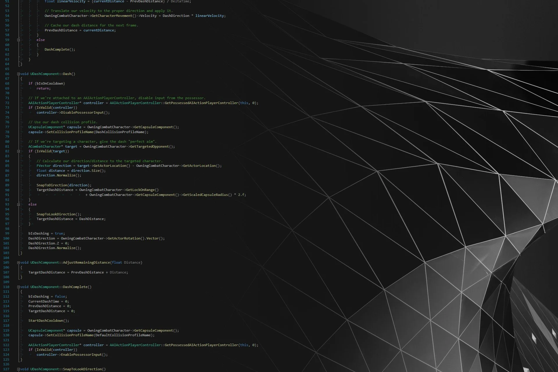
Task: Click the GetPossessedAIActionPlayerController call on line 72
Action: coord(201,103)
